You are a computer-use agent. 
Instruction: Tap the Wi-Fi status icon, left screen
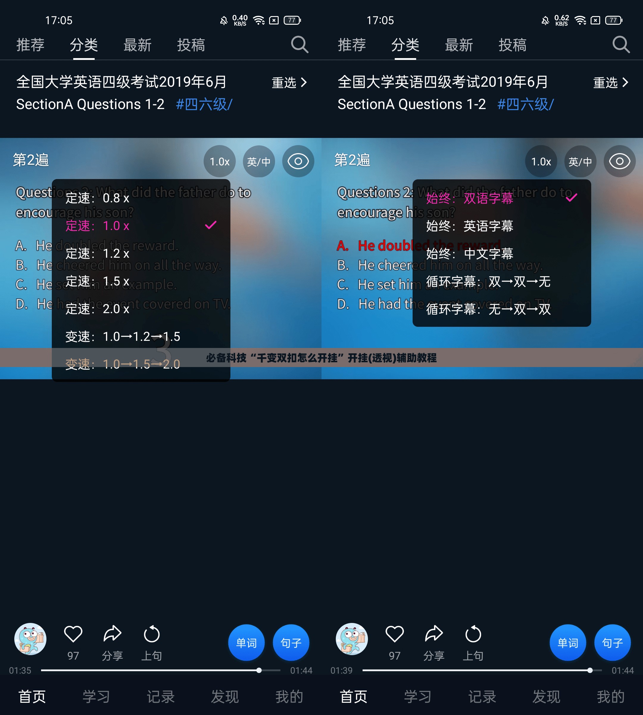pyautogui.click(x=259, y=20)
